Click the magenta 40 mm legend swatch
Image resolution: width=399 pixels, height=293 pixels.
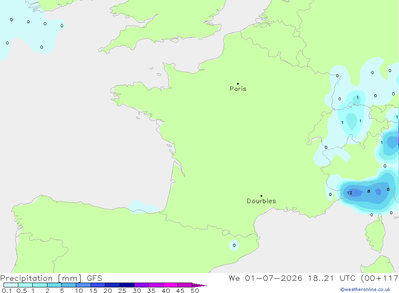click(170, 285)
